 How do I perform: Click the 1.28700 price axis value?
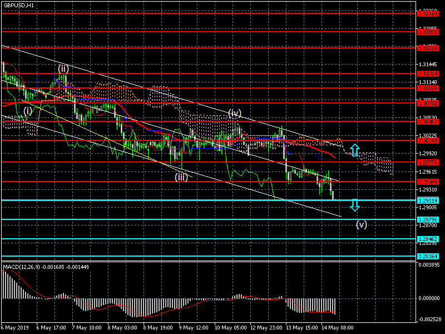pos(428,225)
